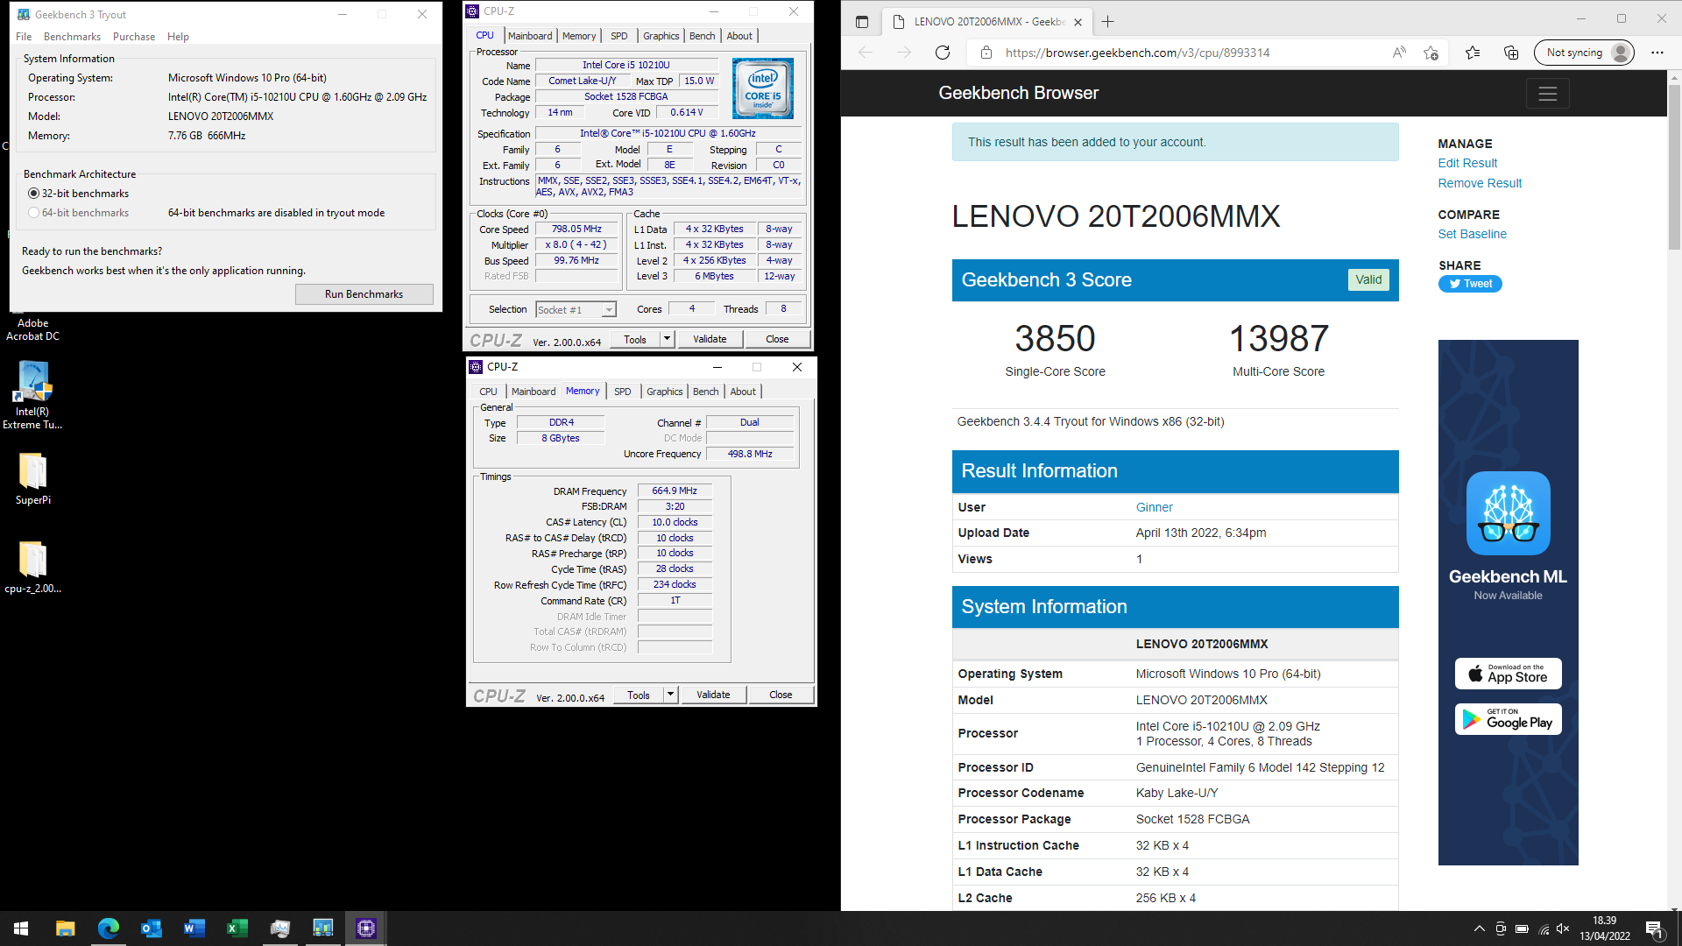This screenshot has width=1682, height=946.
Task: Click the network tray icon
Action: pos(1544,928)
